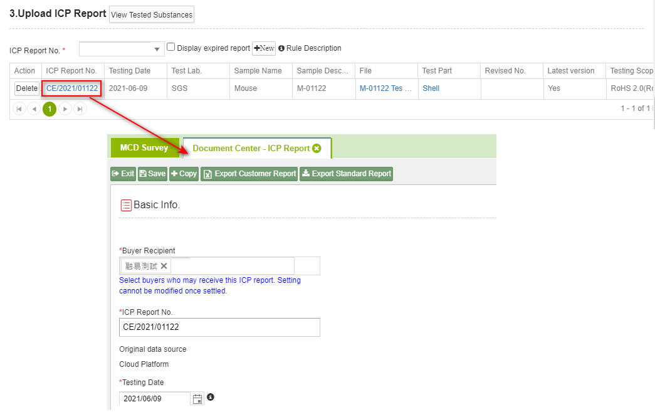Click Export Customer Report in the toolbar
The height and width of the screenshot is (412, 655).
249,174
